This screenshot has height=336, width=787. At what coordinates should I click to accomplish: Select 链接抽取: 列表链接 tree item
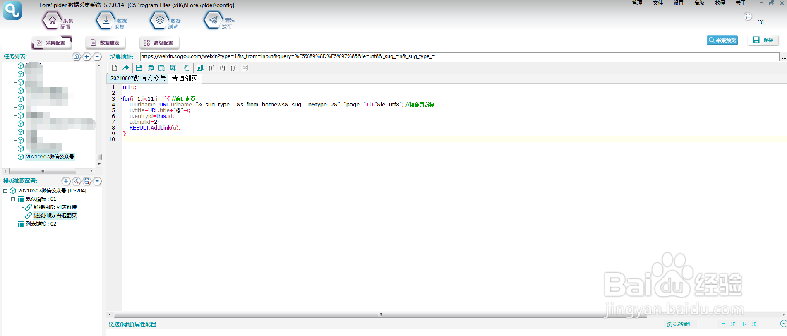[55, 207]
